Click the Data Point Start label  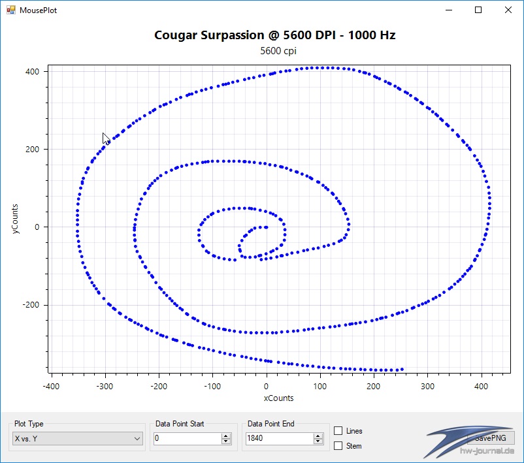(x=180, y=424)
